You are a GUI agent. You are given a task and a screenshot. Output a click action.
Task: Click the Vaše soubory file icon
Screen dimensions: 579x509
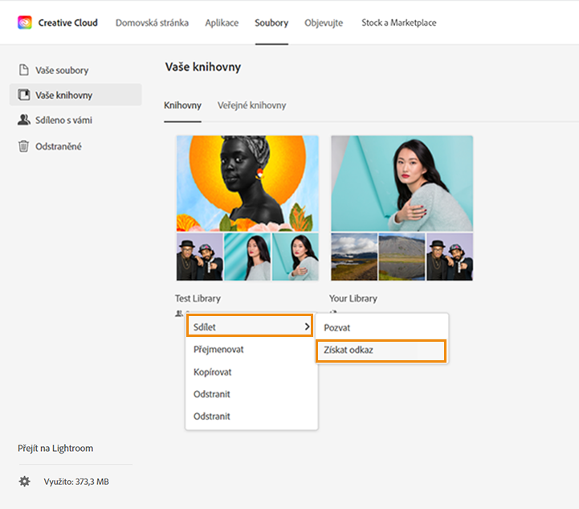click(24, 70)
